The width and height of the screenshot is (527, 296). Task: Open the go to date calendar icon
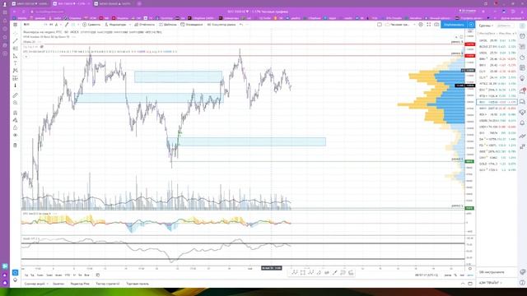98,275
